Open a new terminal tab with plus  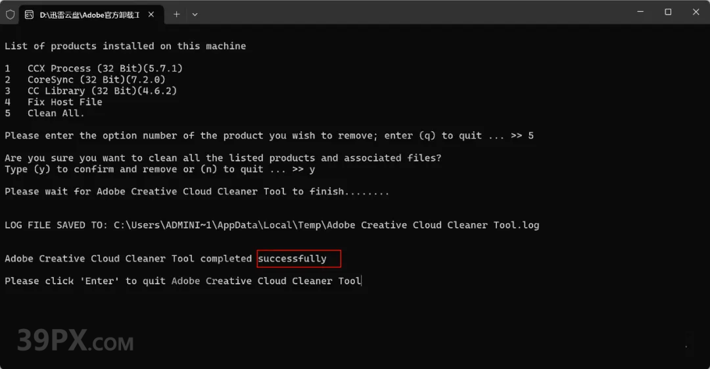177,14
